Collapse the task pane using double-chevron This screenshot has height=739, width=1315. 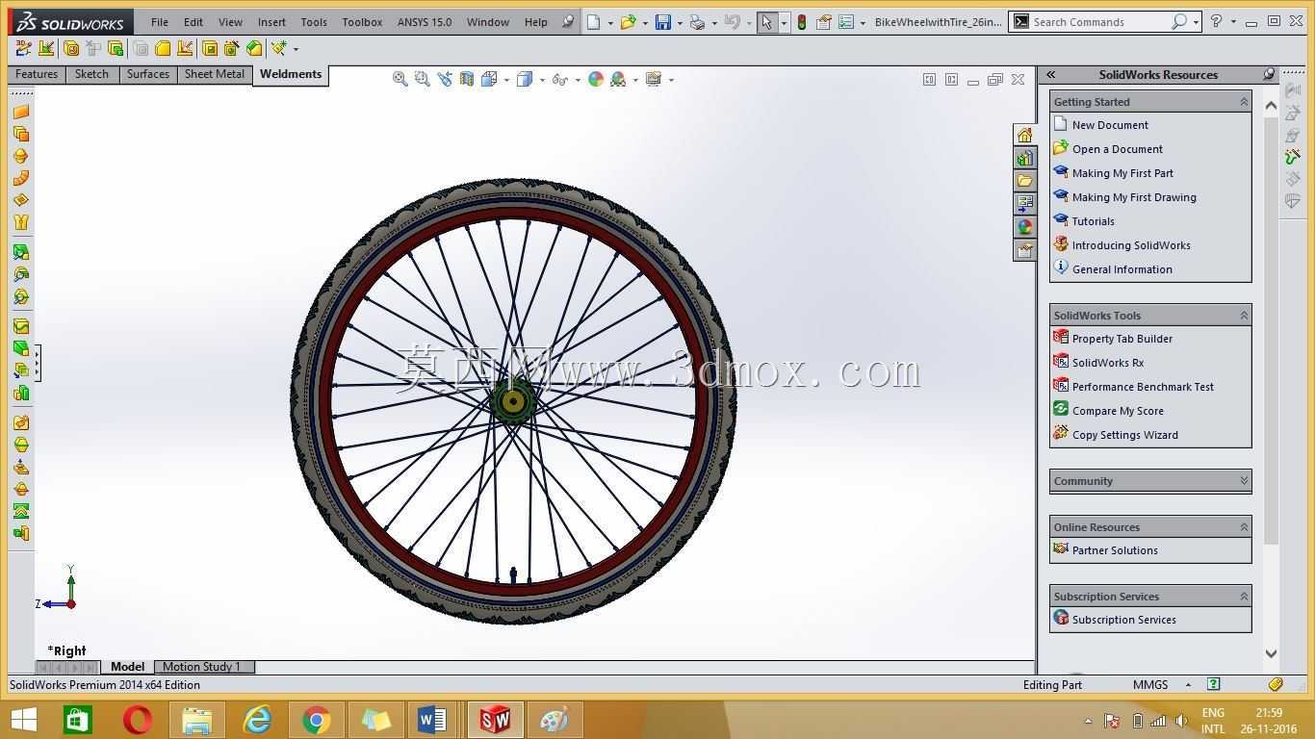coord(1051,74)
